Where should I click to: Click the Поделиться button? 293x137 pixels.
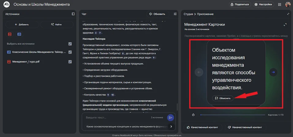coord(240,5)
